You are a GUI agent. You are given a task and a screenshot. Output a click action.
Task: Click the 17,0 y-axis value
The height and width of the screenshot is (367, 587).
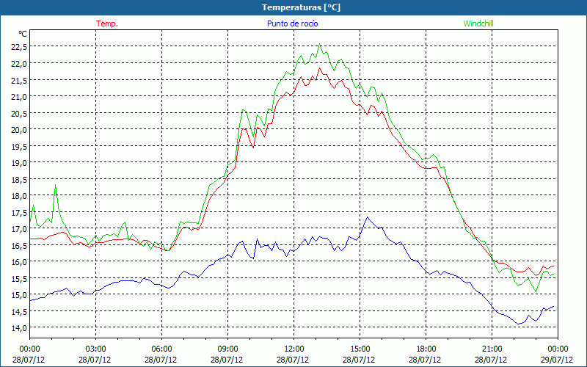pos(20,228)
